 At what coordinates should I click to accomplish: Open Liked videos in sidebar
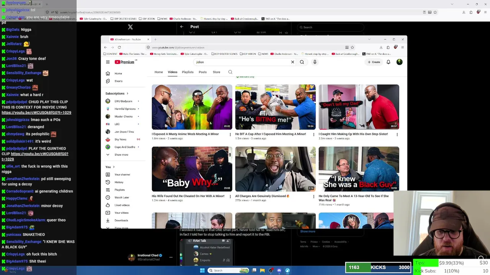[122, 205]
